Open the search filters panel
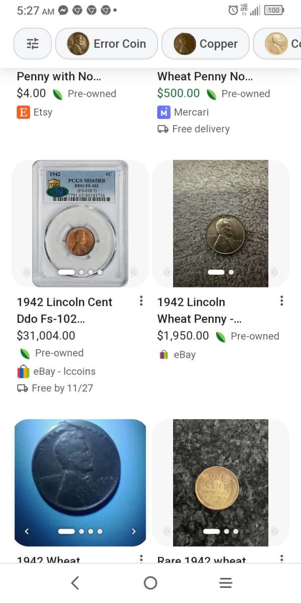 click(x=32, y=44)
